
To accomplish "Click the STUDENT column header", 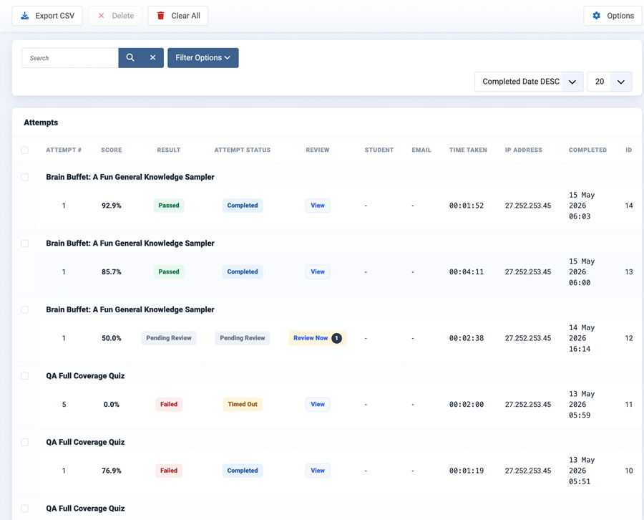I will tap(379, 150).
